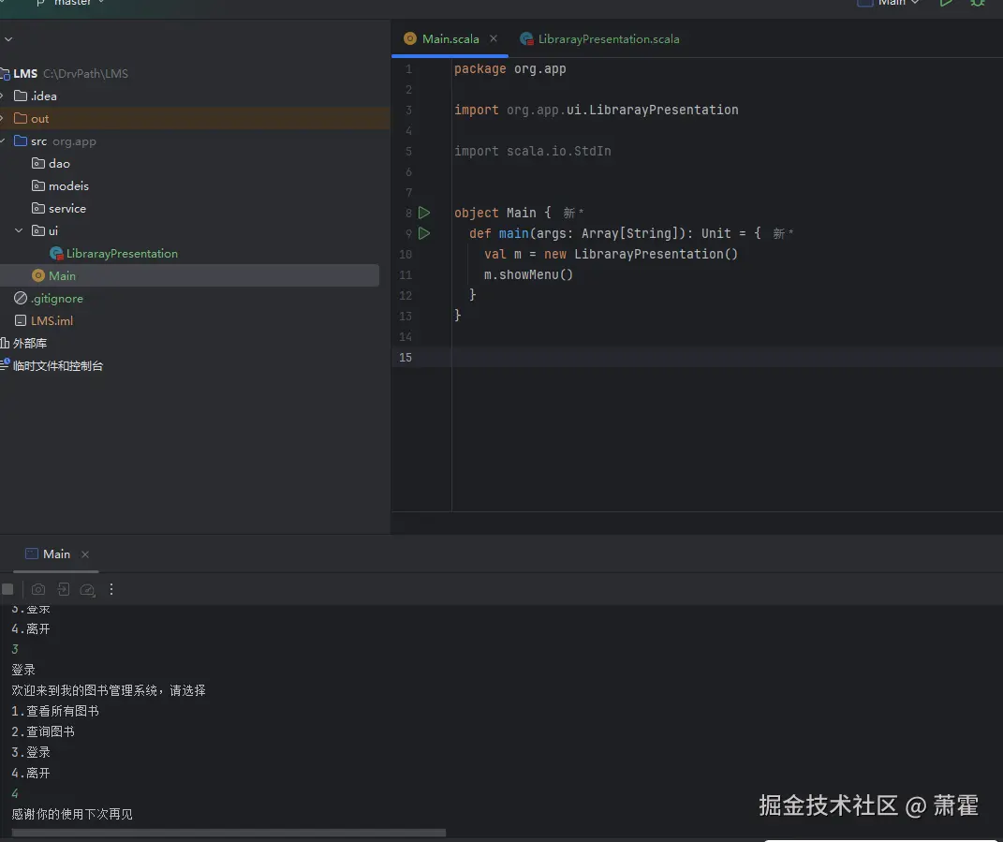Viewport: 1003px width, 842px height.
Task: Click the 新* author hint beside object Main
Action: tap(573, 213)
